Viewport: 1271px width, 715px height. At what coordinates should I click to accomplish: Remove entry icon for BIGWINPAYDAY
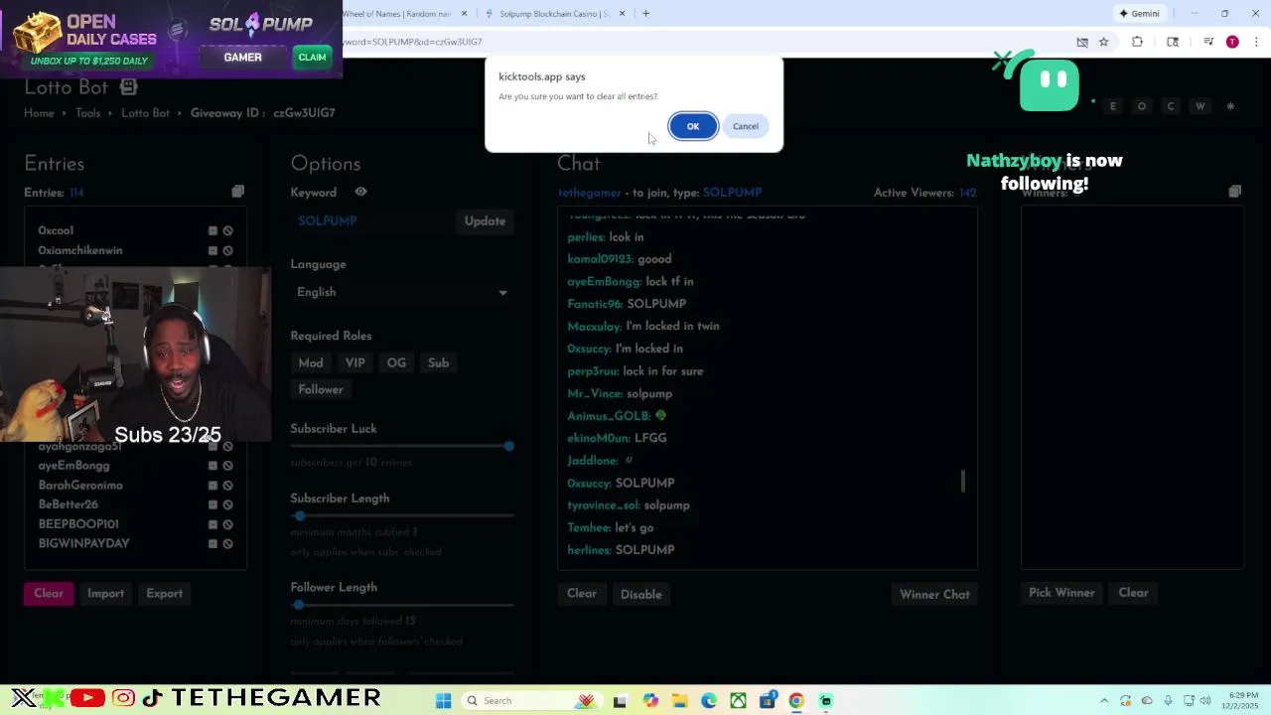(212, 543)
